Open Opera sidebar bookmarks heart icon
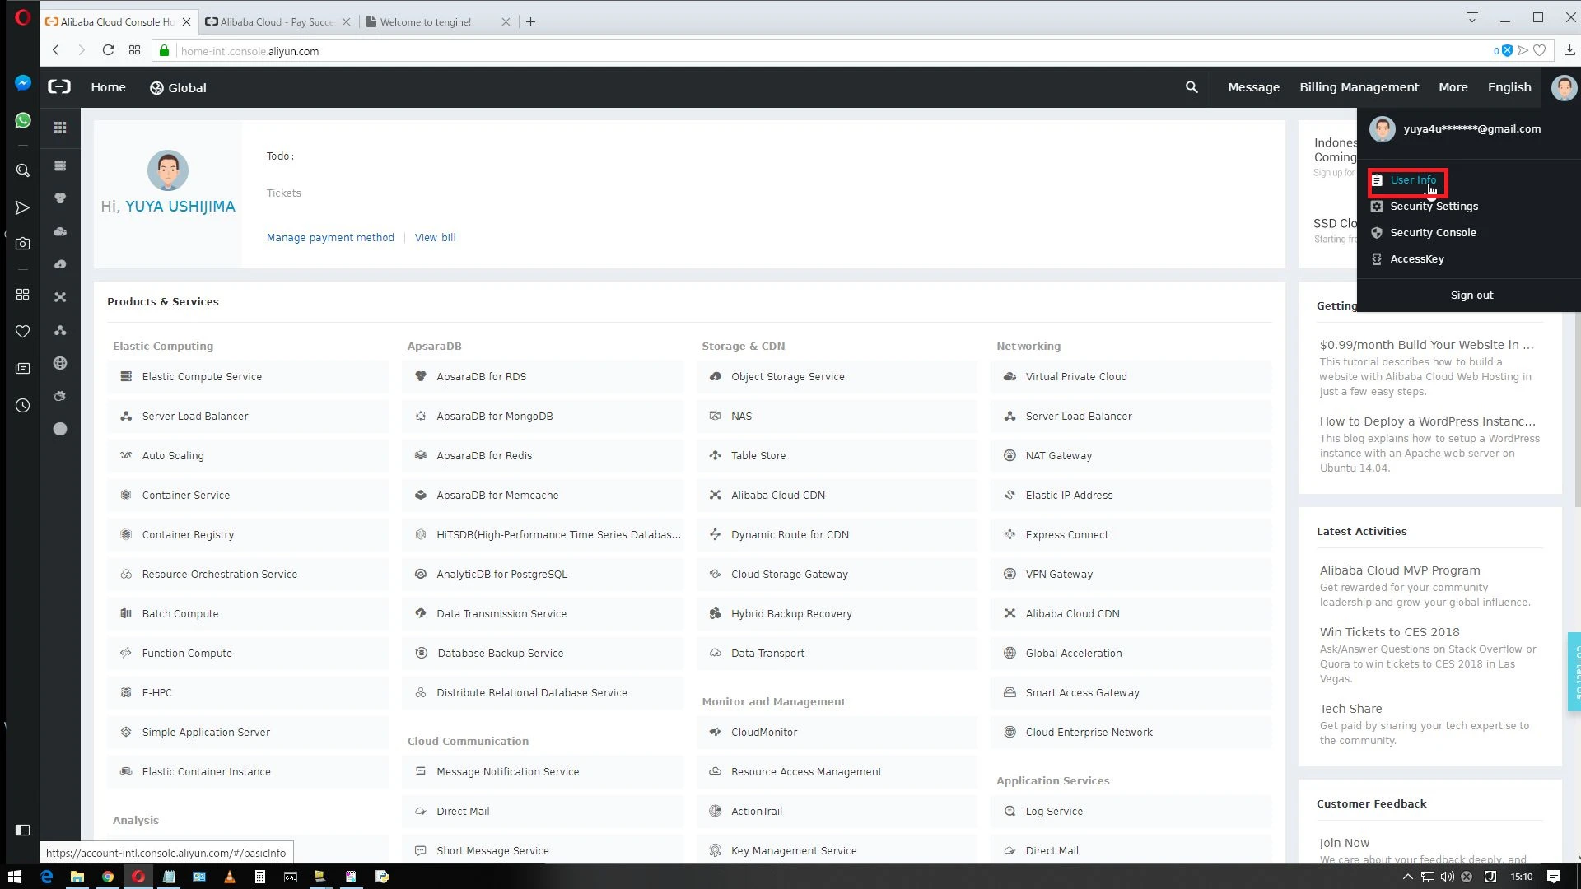 (x=23, y=331)
